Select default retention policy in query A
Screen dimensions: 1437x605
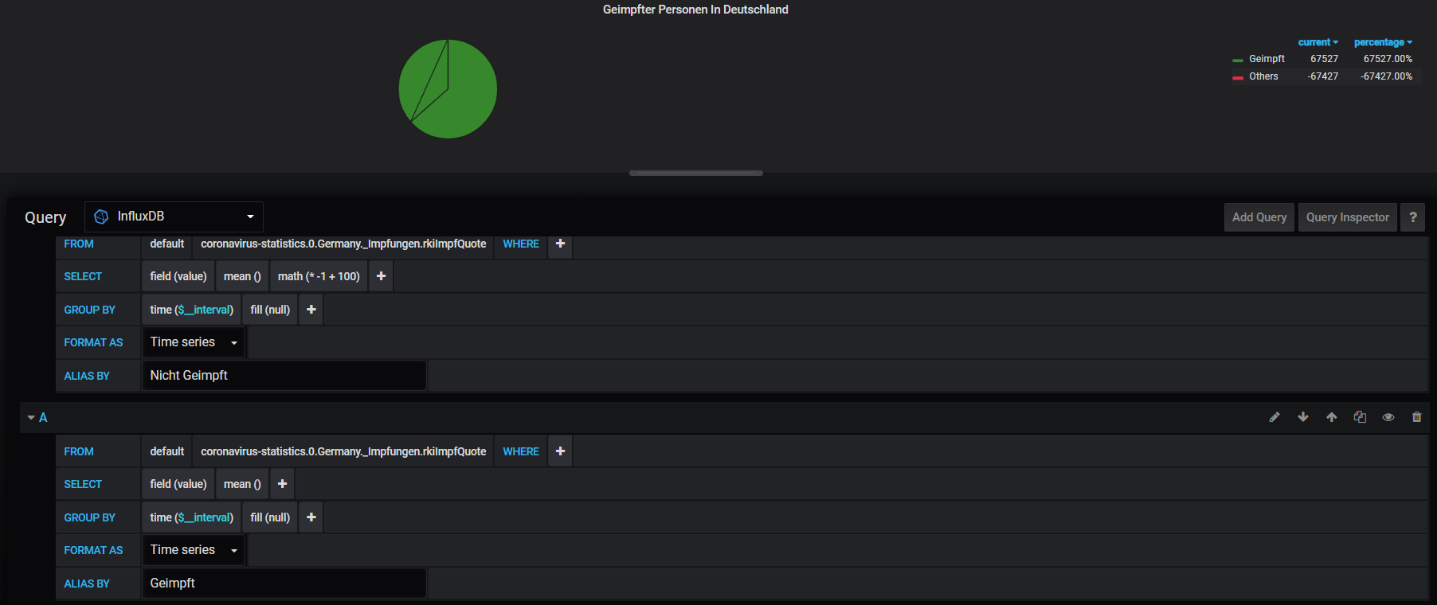167,451
